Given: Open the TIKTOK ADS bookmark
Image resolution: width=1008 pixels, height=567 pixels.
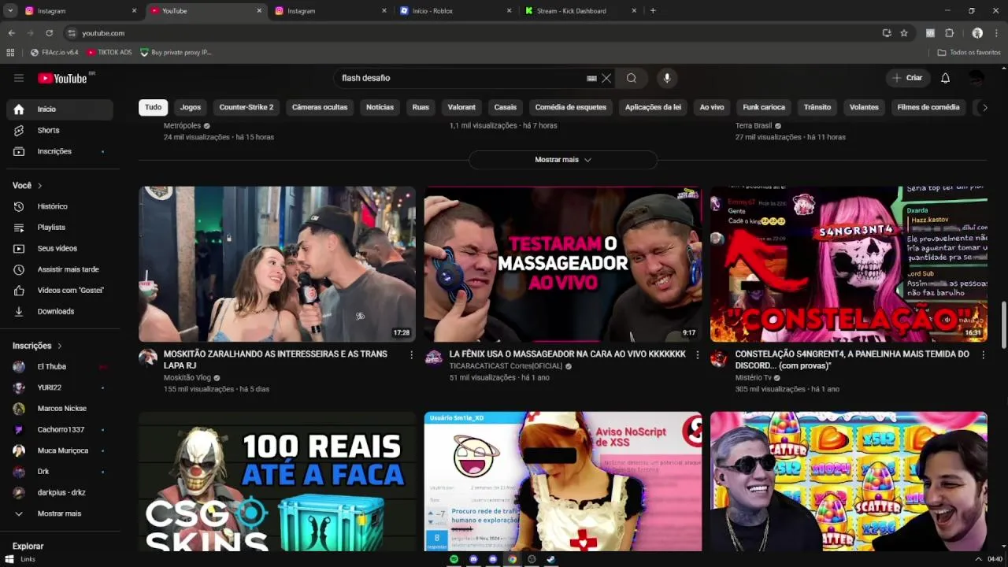Looking at the screenshot, I should [x=109, y=53].
